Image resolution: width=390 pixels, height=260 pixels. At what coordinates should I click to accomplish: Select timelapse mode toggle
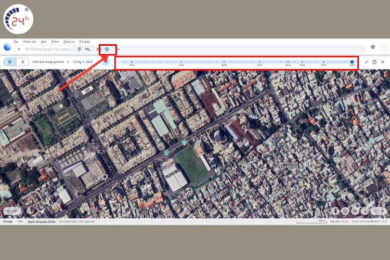23,62
